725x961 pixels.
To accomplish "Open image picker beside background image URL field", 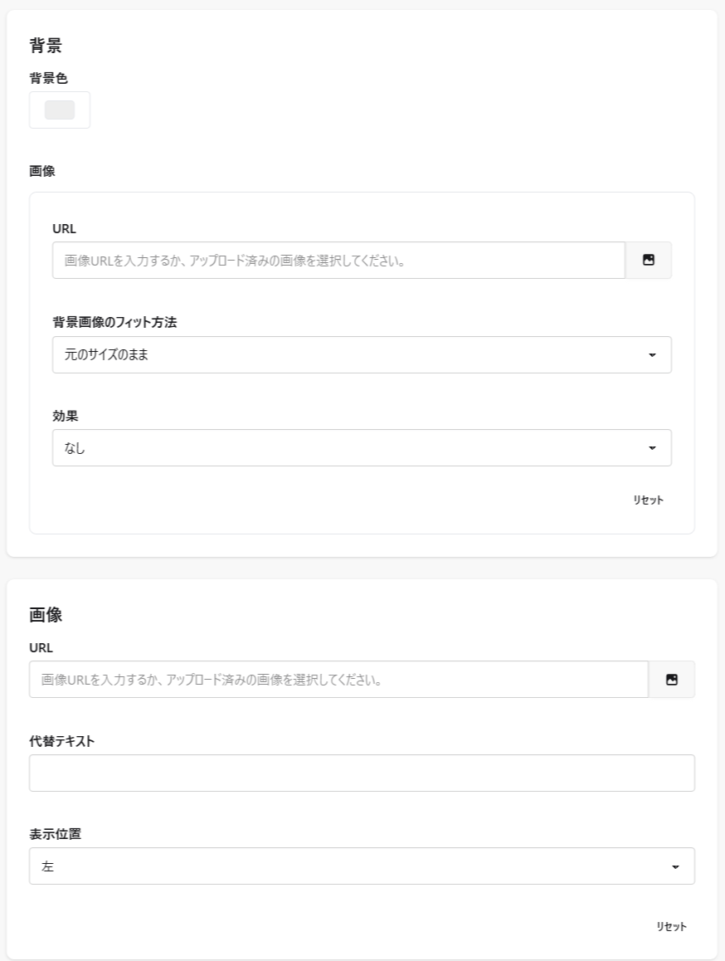I will pos(648,260).
